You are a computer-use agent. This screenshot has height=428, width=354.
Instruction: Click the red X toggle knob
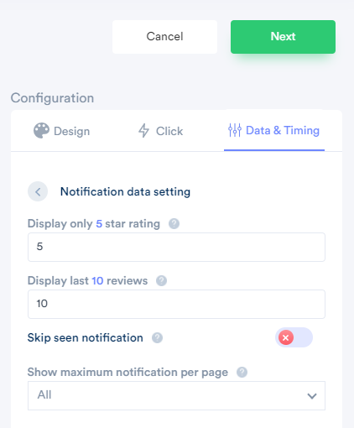click(x=286, y=337)
